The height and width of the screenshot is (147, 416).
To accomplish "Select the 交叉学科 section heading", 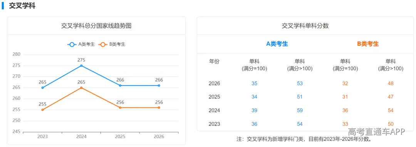I will tap(22, 6).
